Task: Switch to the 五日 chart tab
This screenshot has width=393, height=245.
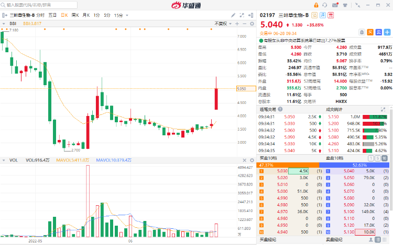Action: pos(52,15)
